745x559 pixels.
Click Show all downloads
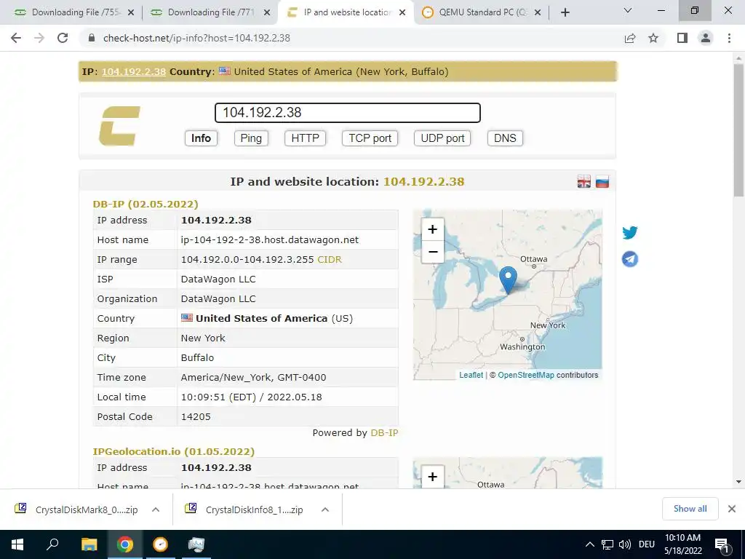click(690, 509)
